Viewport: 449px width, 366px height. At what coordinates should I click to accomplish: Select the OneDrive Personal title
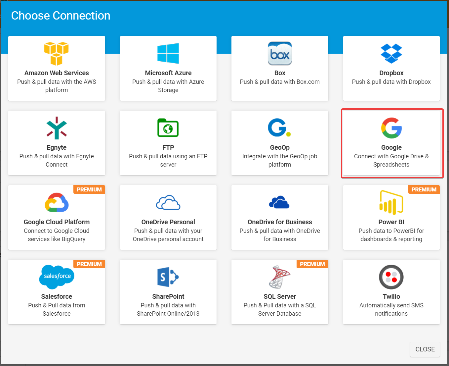(x=168, y=222)
